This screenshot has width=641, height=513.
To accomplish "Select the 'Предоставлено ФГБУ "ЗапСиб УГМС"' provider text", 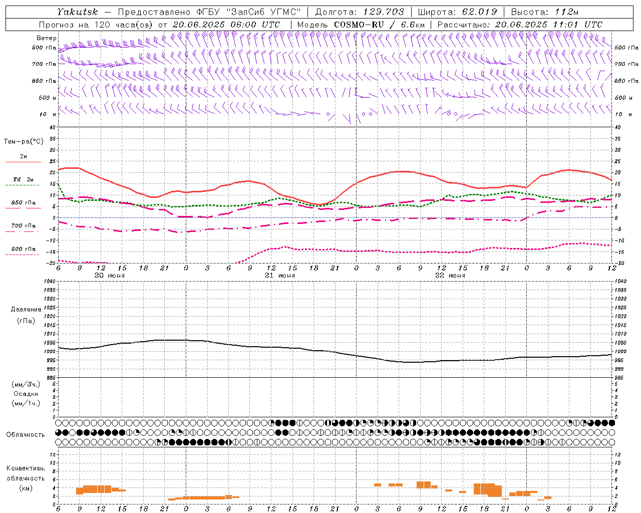I will point(209,12).
